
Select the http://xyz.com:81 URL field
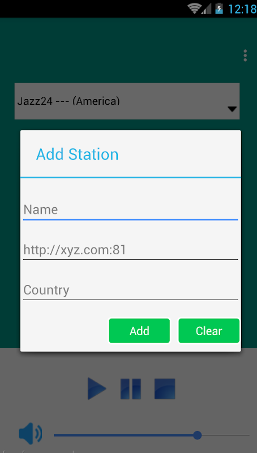[131, 250]
